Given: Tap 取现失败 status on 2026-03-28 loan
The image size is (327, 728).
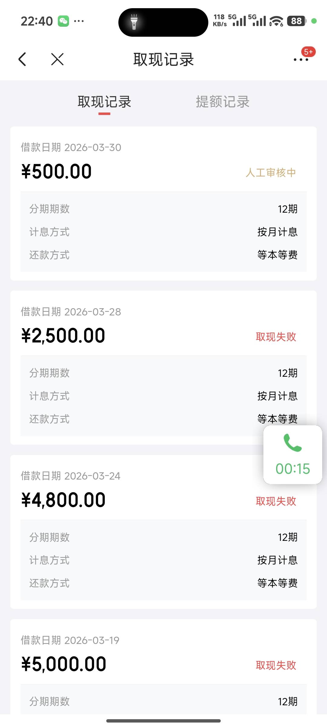Looking at the screenshot, I should pyautogui.click(x=276, y=337).
